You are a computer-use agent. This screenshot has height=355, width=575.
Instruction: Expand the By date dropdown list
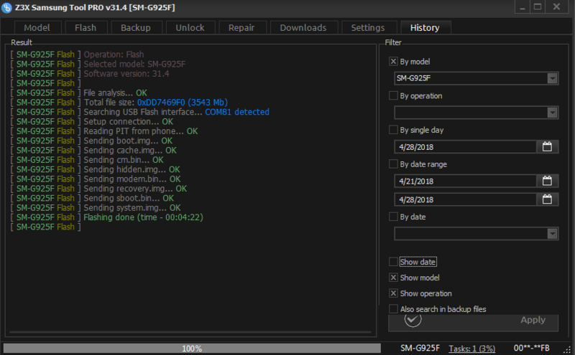tap(552, 234)
